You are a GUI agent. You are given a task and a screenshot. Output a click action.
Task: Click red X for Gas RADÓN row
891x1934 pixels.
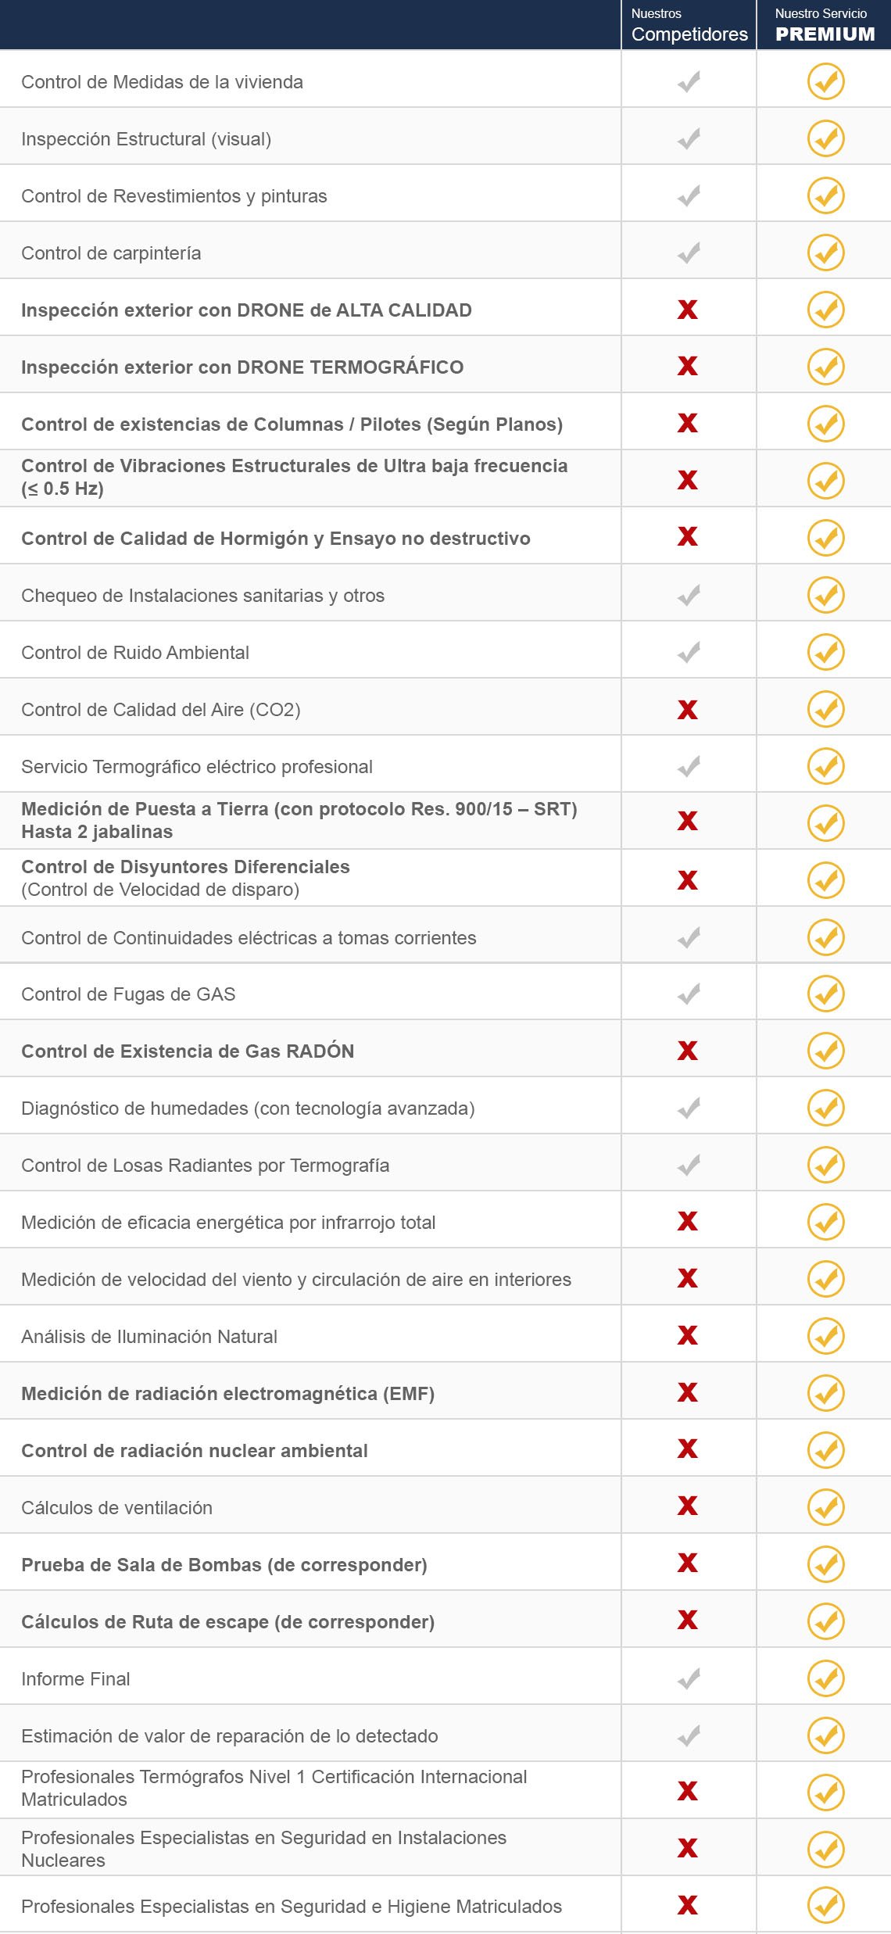(688, 1051)
